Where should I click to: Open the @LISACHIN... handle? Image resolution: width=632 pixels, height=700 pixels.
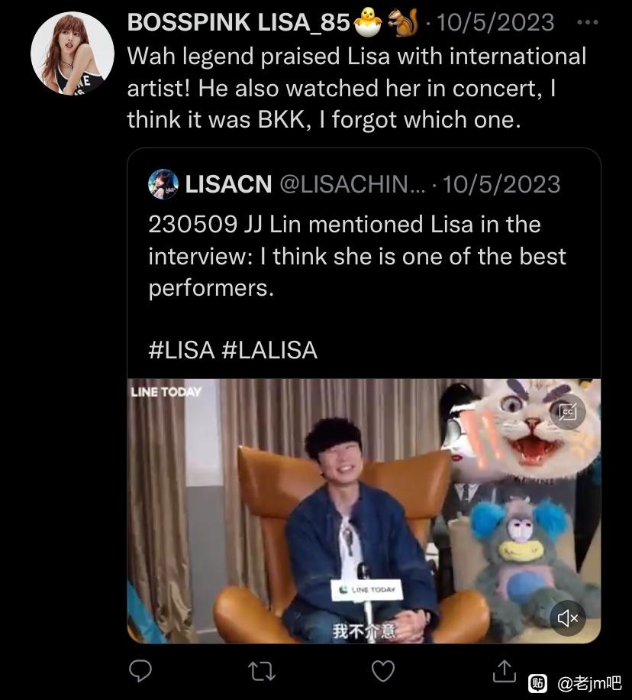click(x=353, y=184)
